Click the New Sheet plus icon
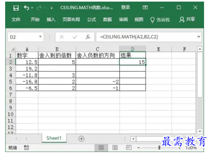Screen dimensions: 210x154 [x=81, y=139]
